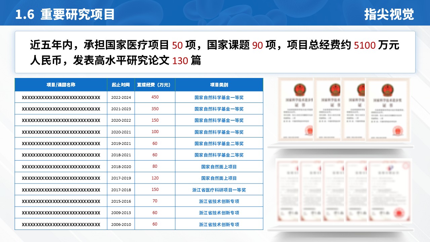Select the "2009-2013" time cell

pyautogui.click(x=121, y=213)
